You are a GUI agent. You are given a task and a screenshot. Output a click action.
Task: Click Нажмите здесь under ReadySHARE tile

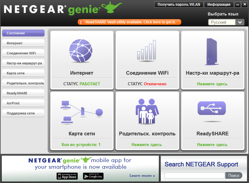(x=212, y=144)
